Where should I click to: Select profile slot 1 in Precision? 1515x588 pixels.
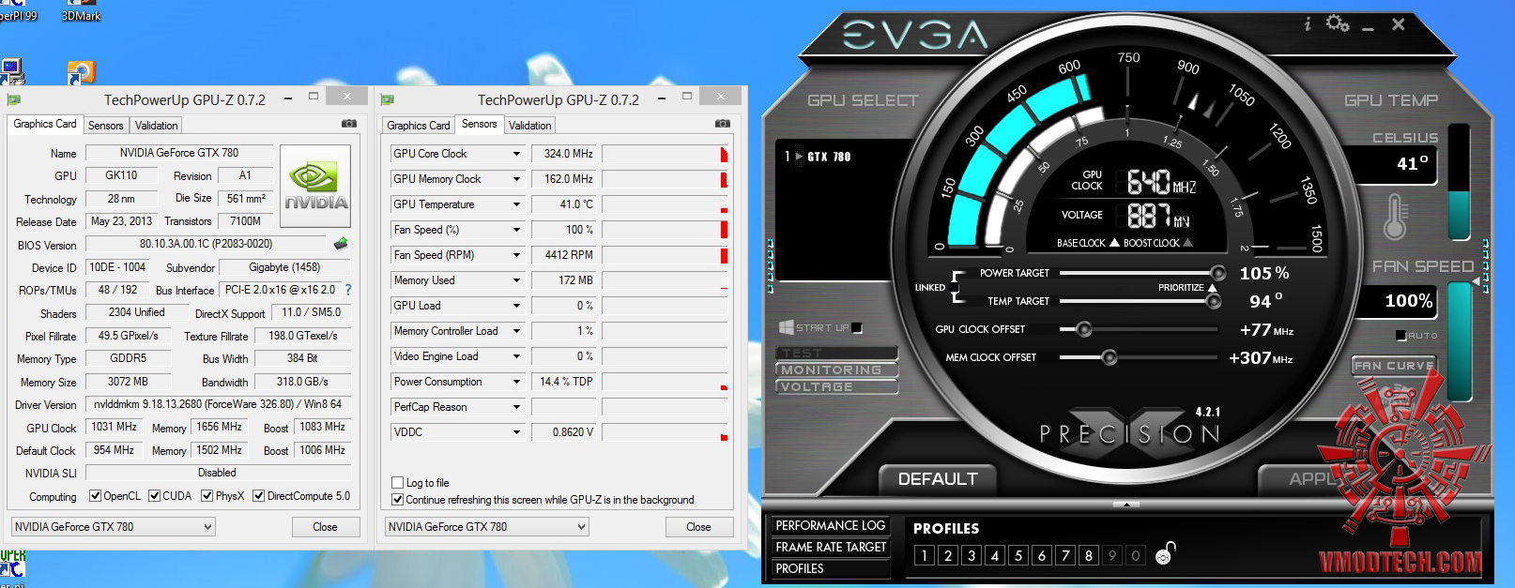coord(925,555)
